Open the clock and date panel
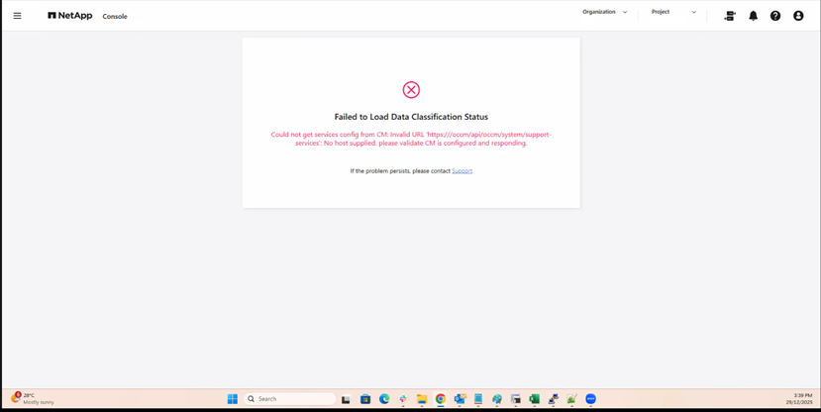The image size is (821, 412). tap(802, 398)
